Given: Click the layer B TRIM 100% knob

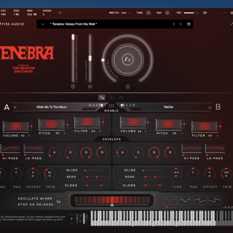Looking at the screenshot, I should coord(226,174).
